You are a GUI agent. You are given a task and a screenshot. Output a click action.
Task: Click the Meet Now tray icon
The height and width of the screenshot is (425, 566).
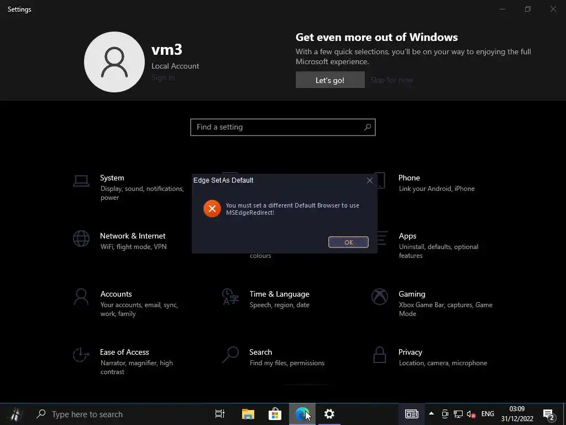tap(445, 414)
